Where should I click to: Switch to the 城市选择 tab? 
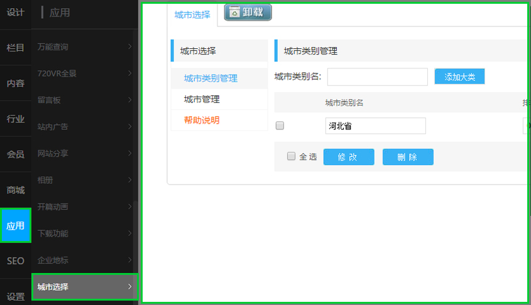pos(192,14)
